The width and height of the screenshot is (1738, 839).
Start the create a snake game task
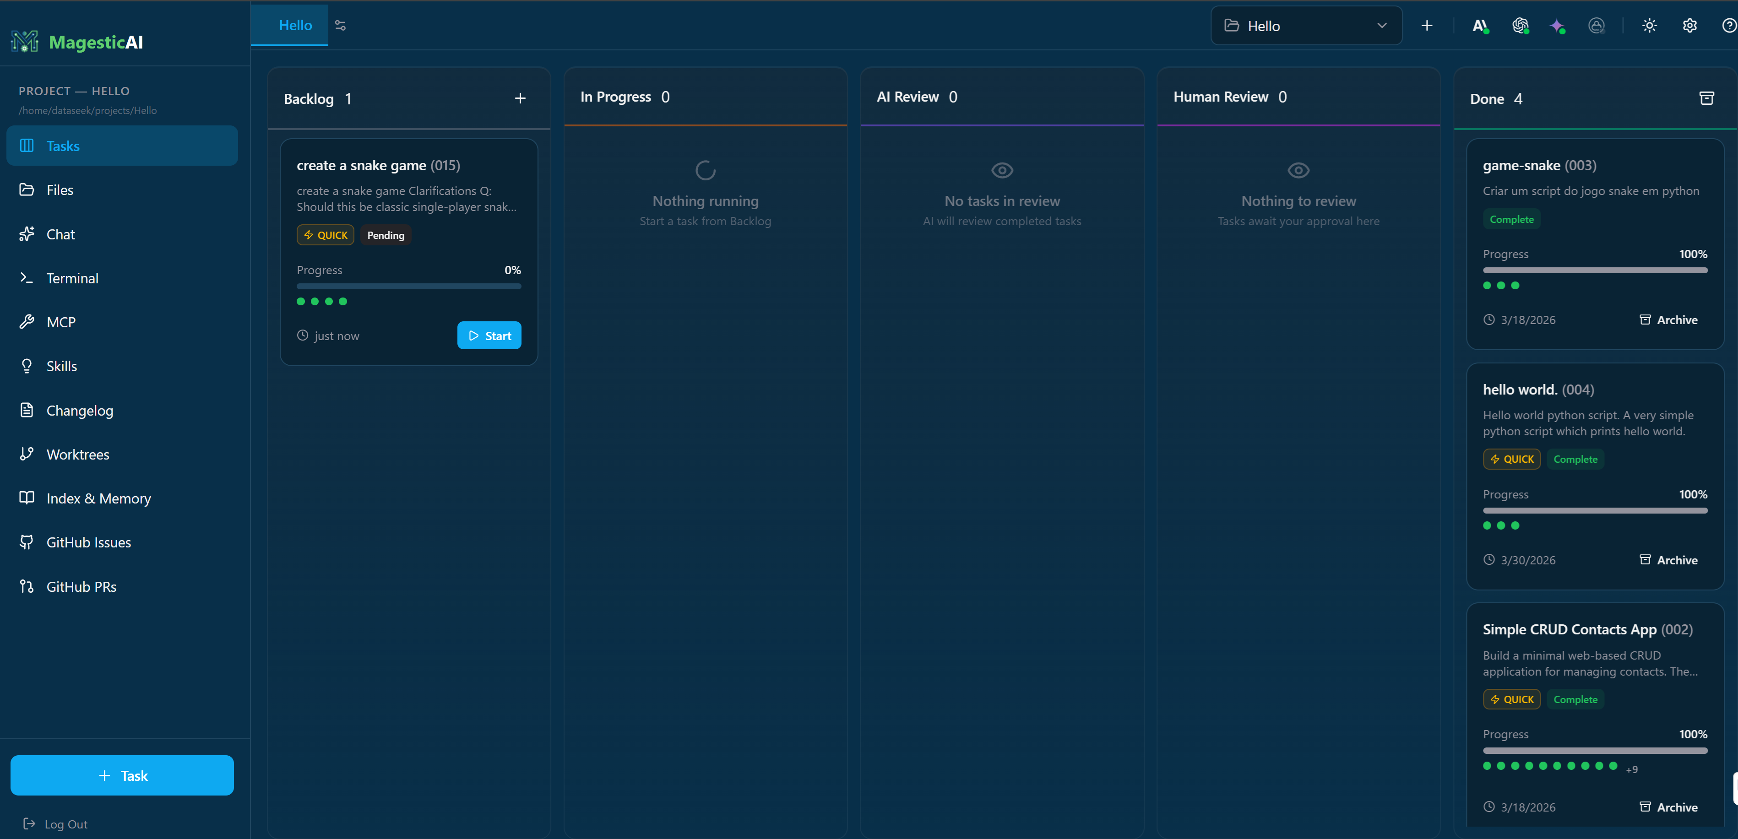tap(489, 335)
